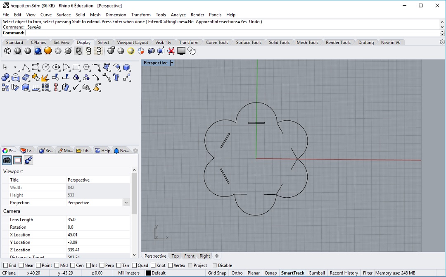Activate the orange sphere display mode icon
The image size is (446, 277).
point(48,51)
